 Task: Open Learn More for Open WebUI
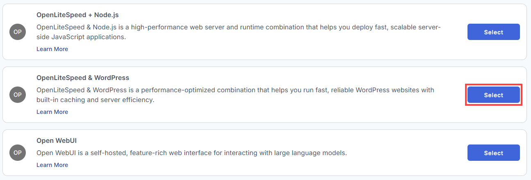[52, 165]
